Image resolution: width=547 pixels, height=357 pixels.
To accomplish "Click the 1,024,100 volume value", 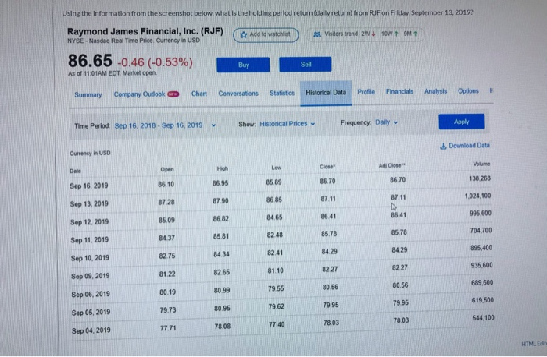I will [477, 196].
